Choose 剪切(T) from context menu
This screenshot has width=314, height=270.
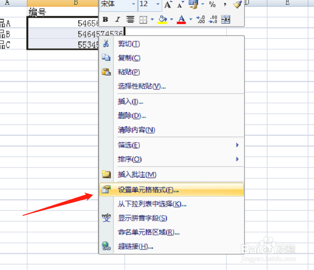[x=172, y=44]
